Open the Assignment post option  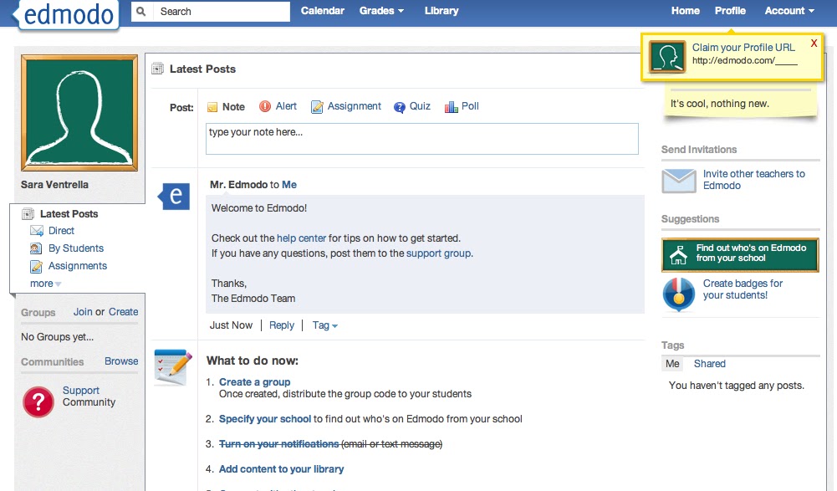coord(317,106)
